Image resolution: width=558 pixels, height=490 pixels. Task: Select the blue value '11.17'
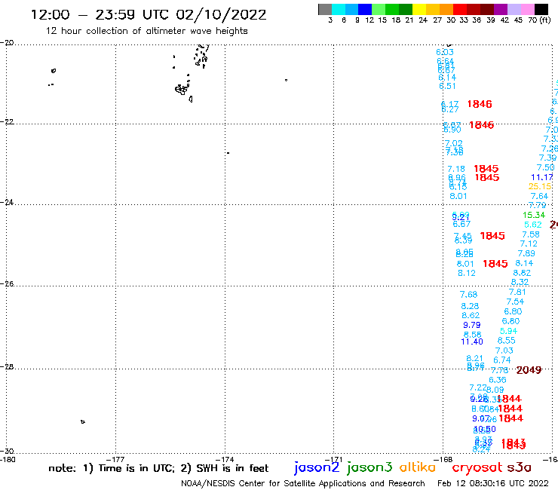pos(542,177)
